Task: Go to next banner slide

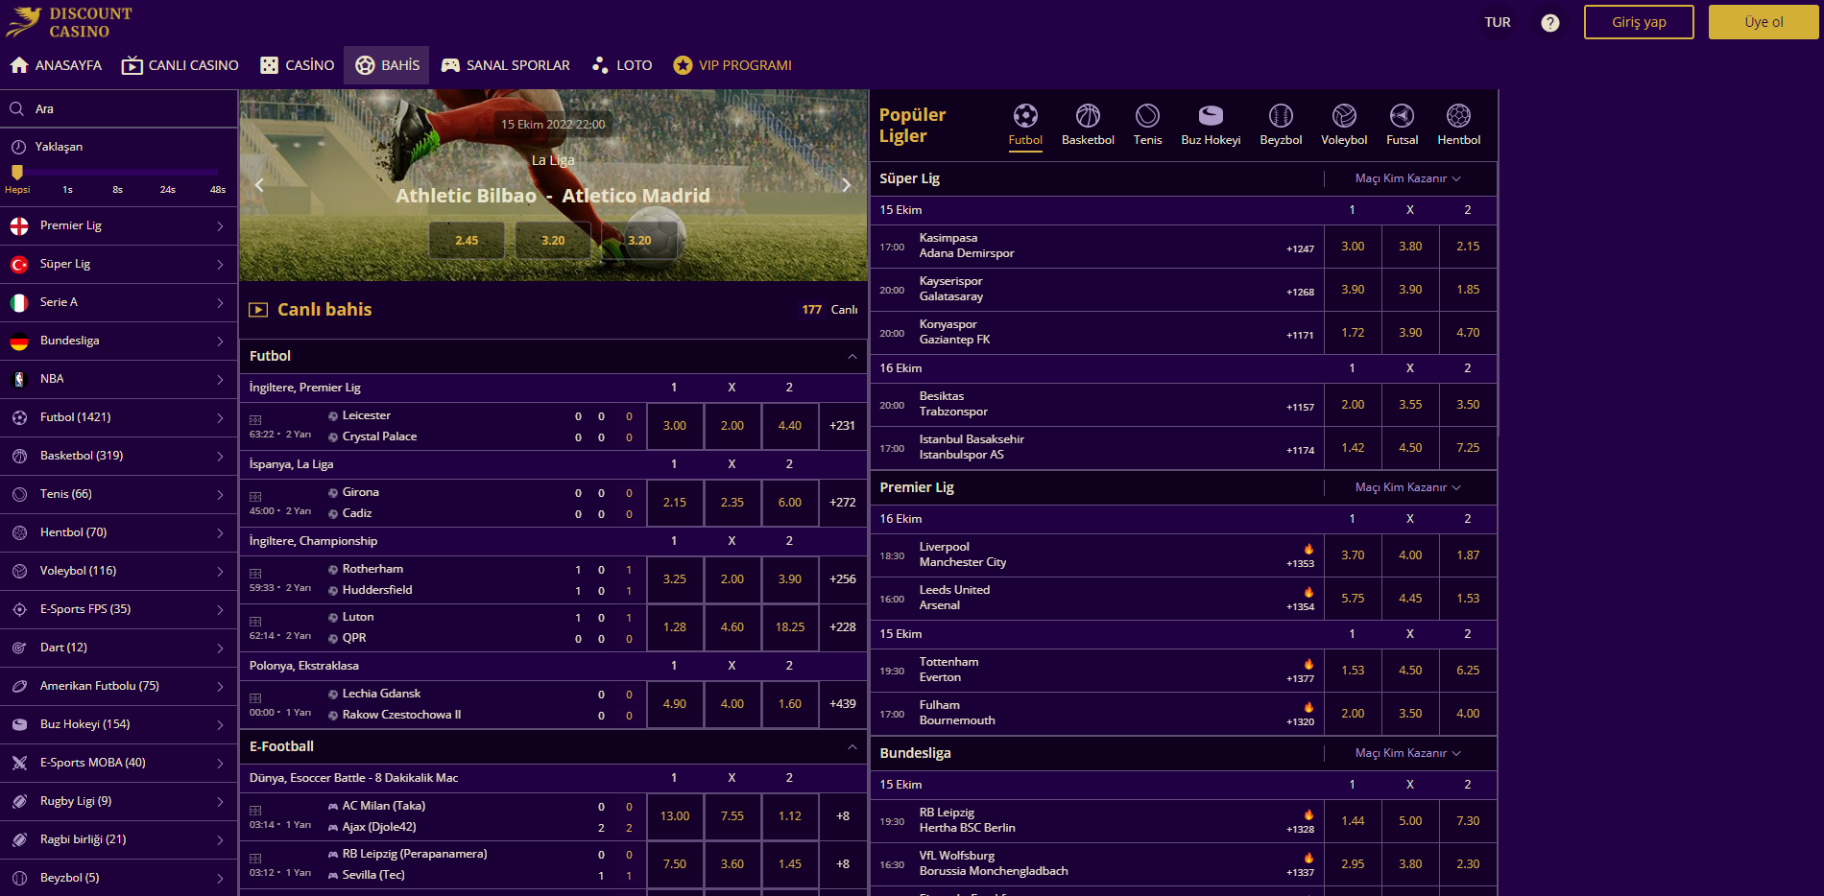Action: point(846,185)
